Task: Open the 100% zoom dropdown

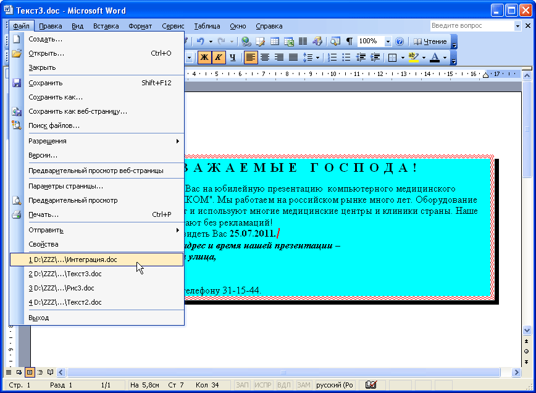Action: tap(388, 41)
